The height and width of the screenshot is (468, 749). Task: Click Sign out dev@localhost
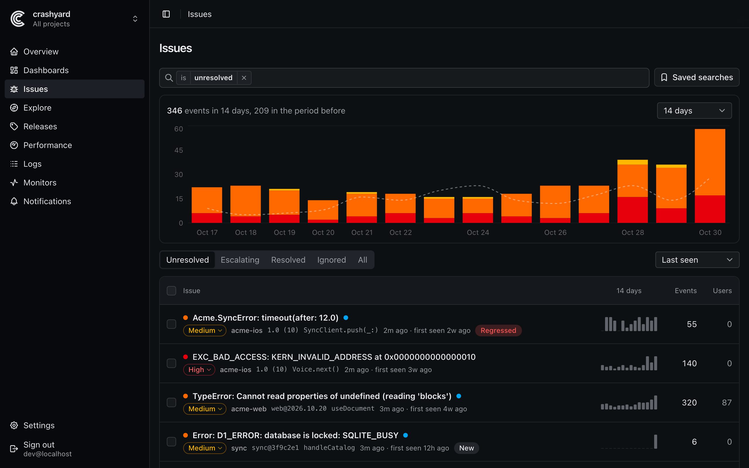(75, 449)
